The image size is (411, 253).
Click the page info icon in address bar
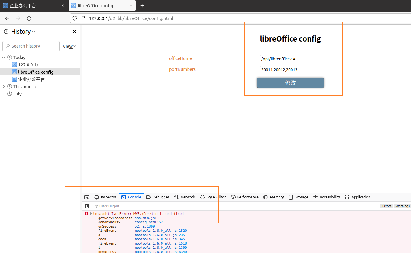tap(84, 18)
